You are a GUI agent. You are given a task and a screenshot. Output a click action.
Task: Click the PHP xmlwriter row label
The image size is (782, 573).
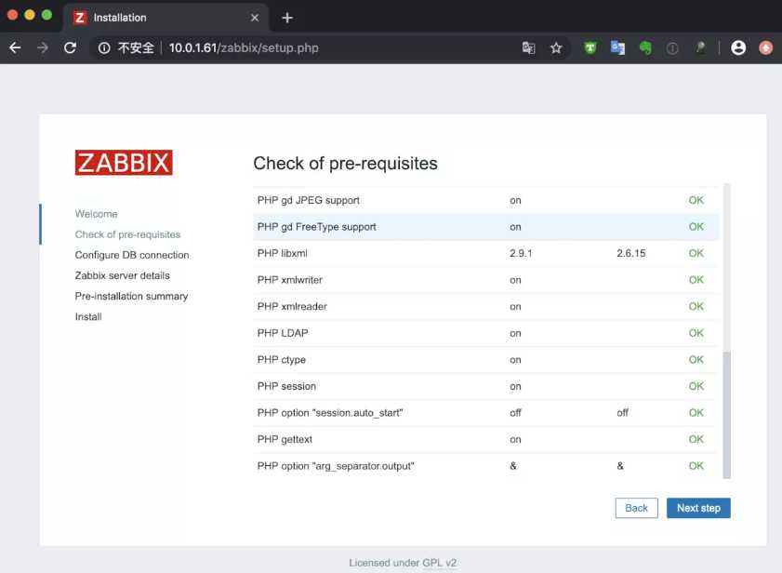290,280
